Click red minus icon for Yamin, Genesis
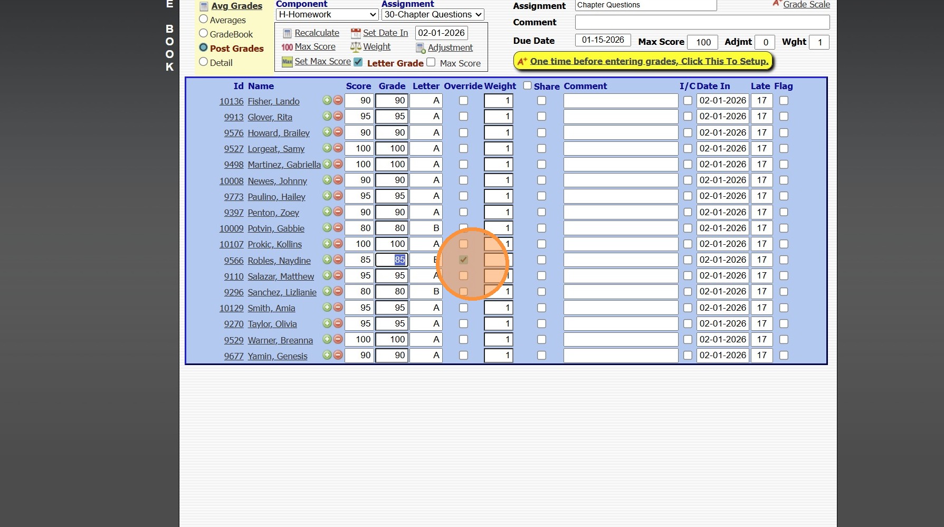This screenshot has width=944, height=527. click(x=338, y=355)
